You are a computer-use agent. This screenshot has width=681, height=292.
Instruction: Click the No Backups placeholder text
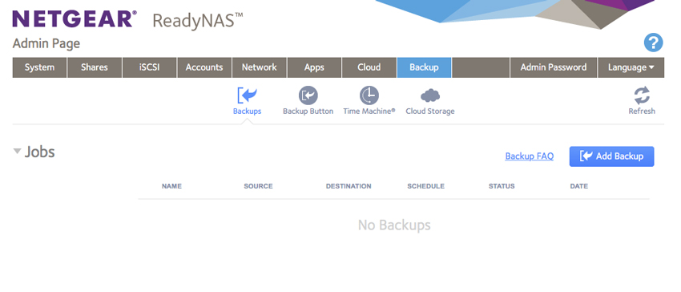(394, 225)
